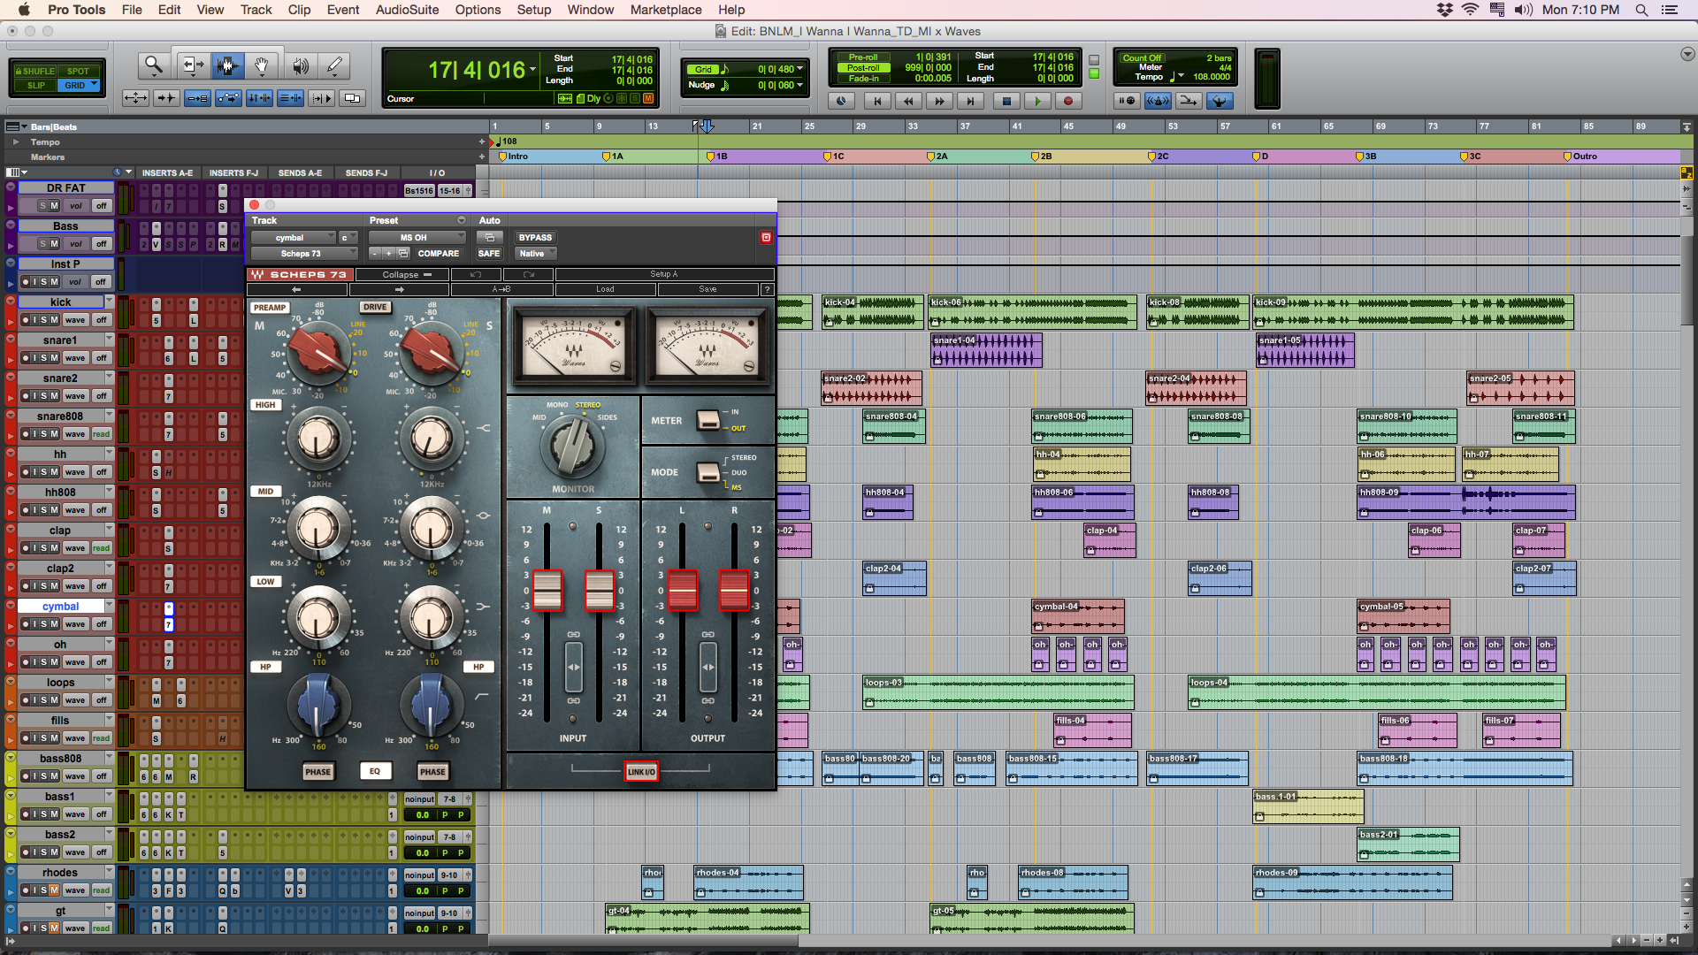Toggle the right channel PHASE button
Image resolution: width=1698 pixels, height=955 pixels.
[x=432, y=772]
